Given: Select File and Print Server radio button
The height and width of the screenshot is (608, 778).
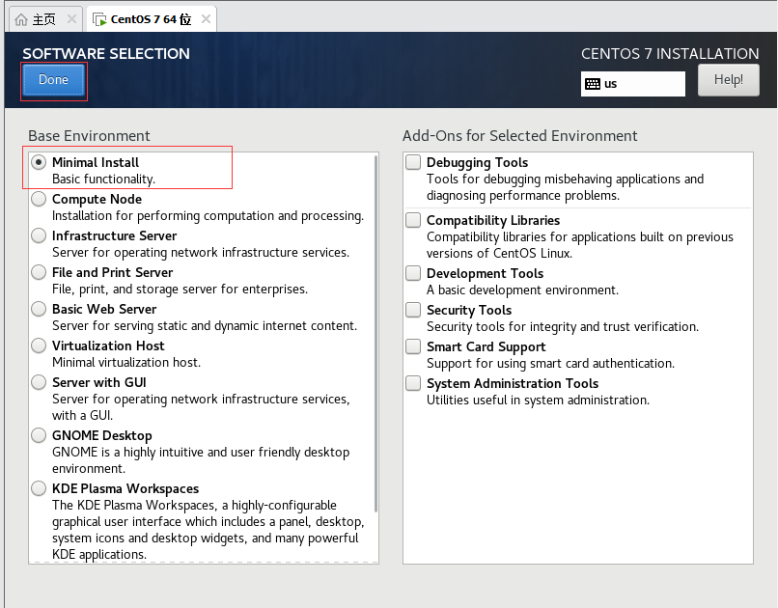Looking at the screenshot, I should [39, 272].
